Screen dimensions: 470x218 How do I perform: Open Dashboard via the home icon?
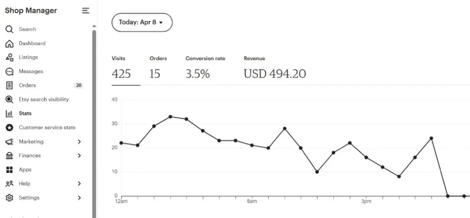click(9, 44)
